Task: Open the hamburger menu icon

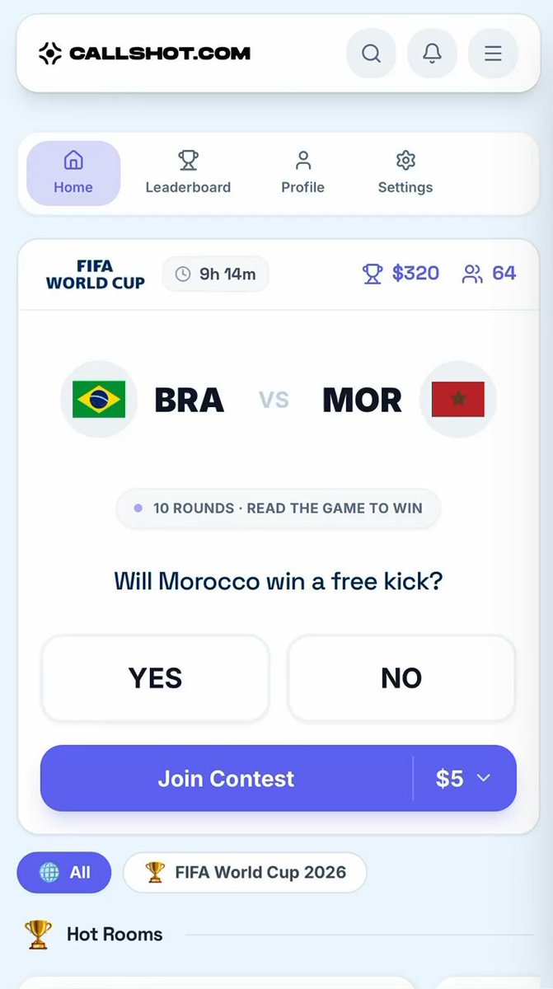Action: pos(493,54)
